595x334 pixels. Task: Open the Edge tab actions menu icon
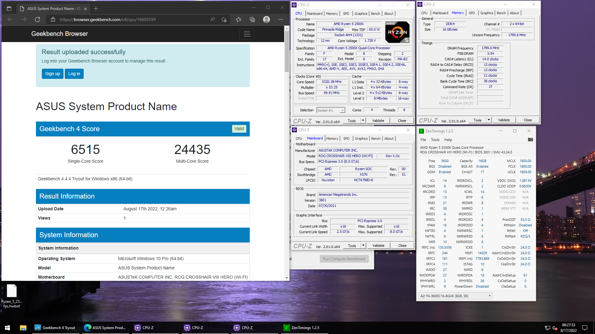click(x=9, y=9)
